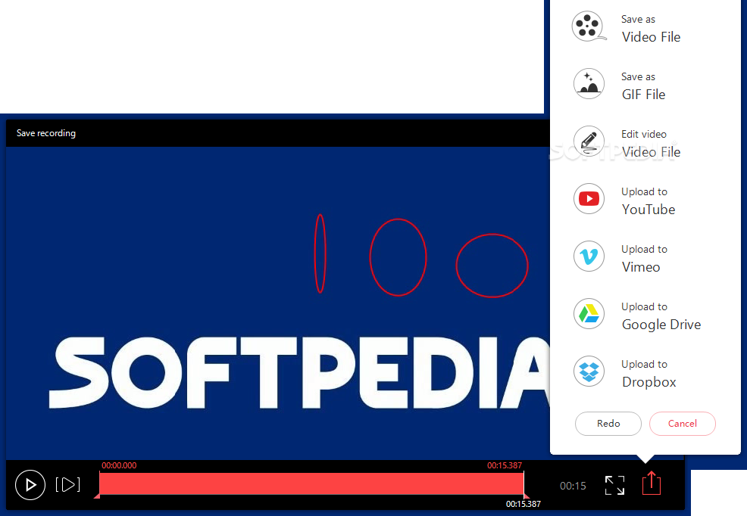Open the red share/export menu icon
Screen dimensions: 747x516
point(652,483)
